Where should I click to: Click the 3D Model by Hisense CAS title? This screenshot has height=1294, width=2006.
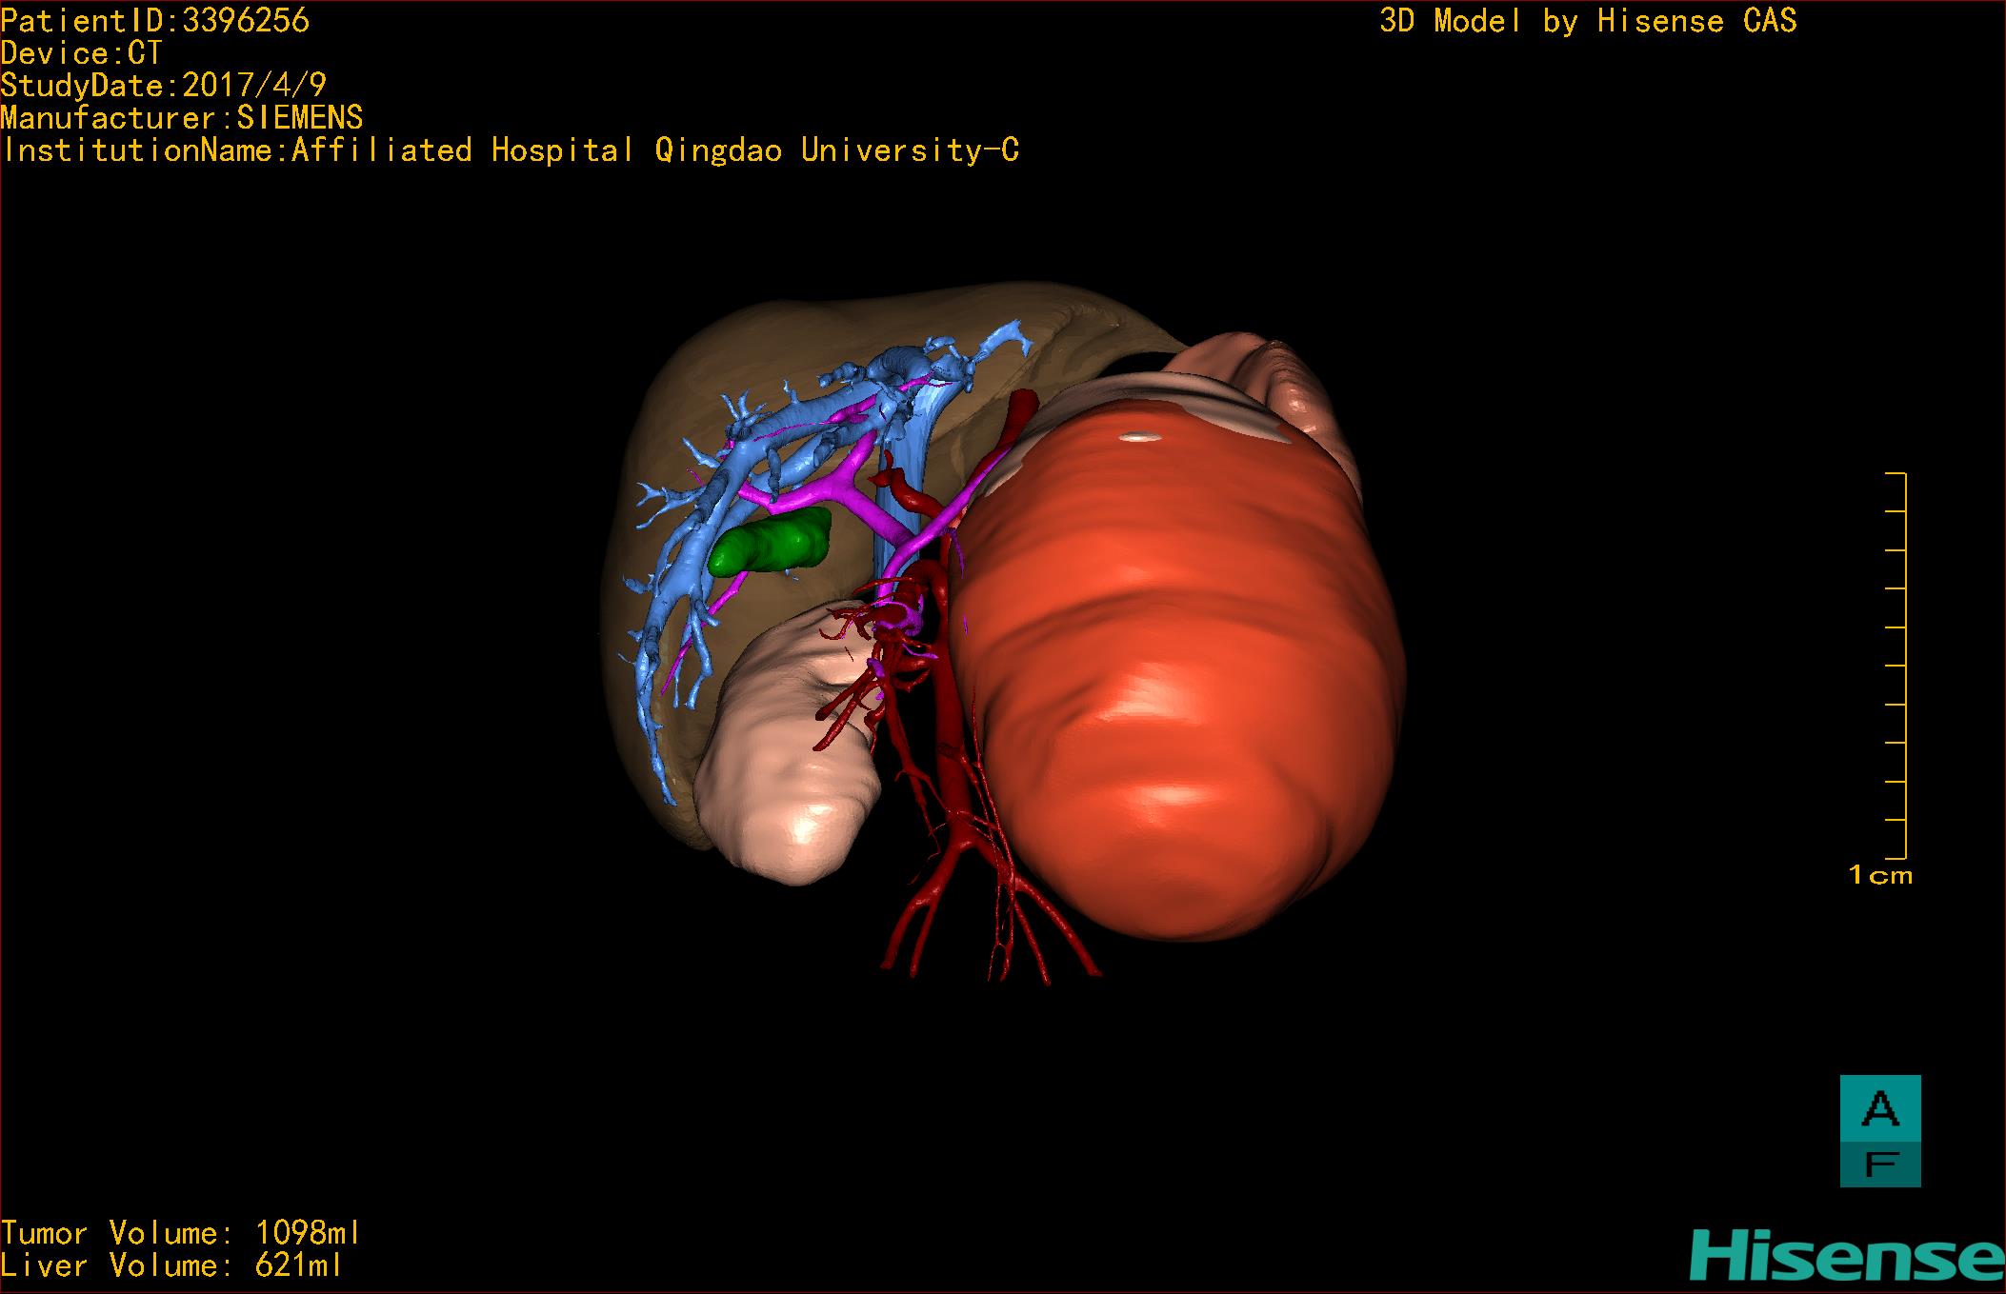[1588, 21]
